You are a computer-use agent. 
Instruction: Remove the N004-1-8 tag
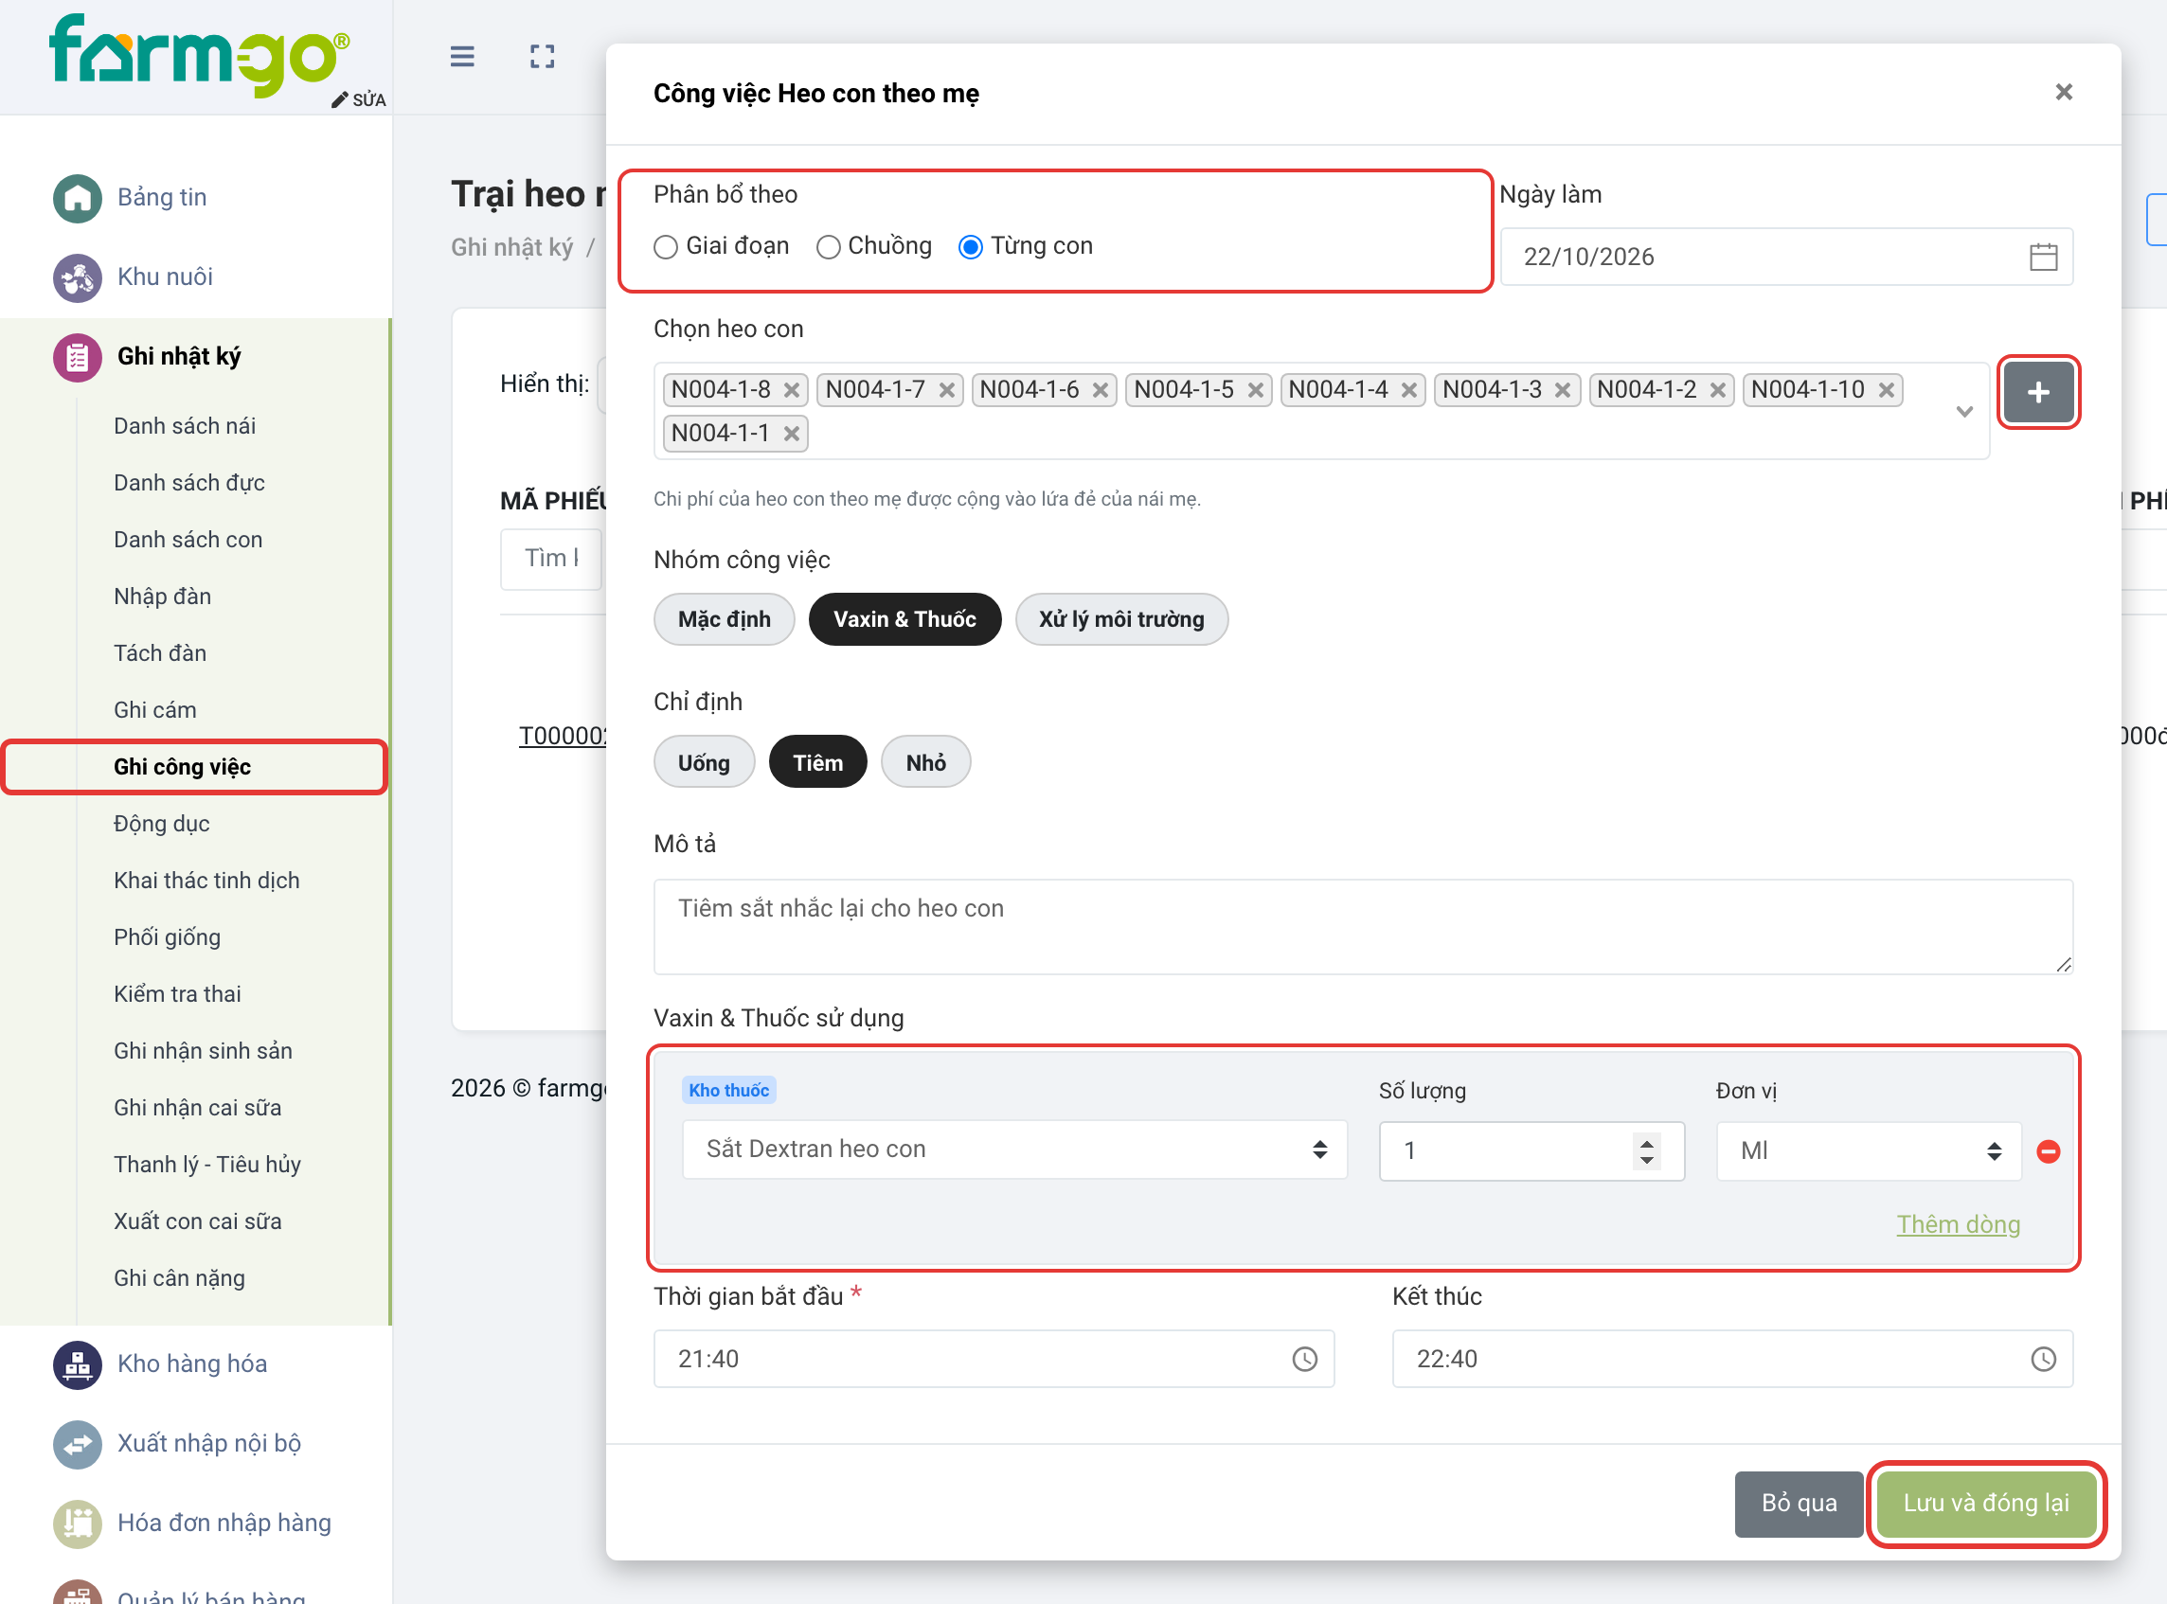[792, 390]
